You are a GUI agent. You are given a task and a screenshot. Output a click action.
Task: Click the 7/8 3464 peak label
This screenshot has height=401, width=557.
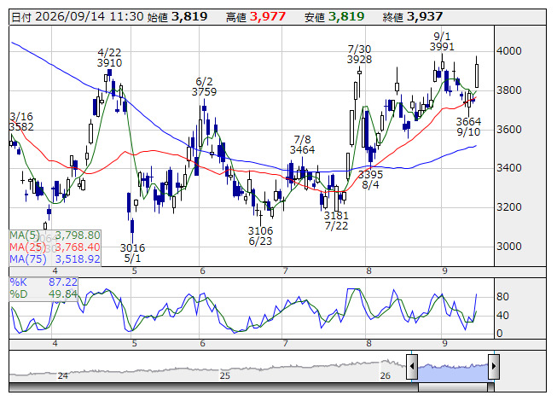pos(302,144)
